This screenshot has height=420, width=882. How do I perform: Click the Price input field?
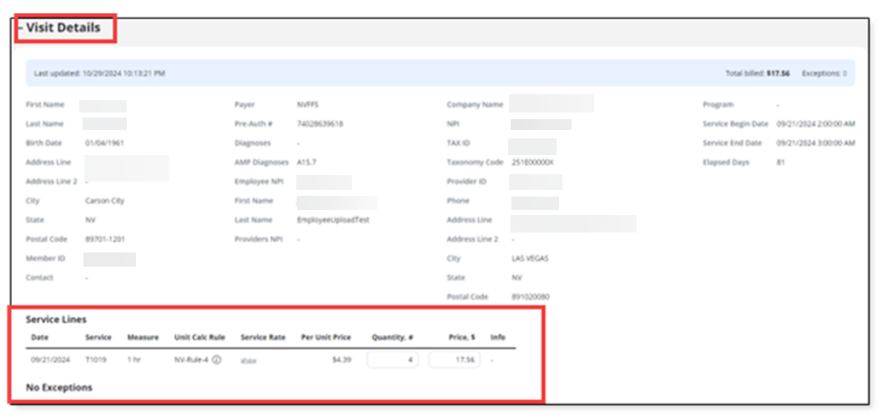point(454,360)
